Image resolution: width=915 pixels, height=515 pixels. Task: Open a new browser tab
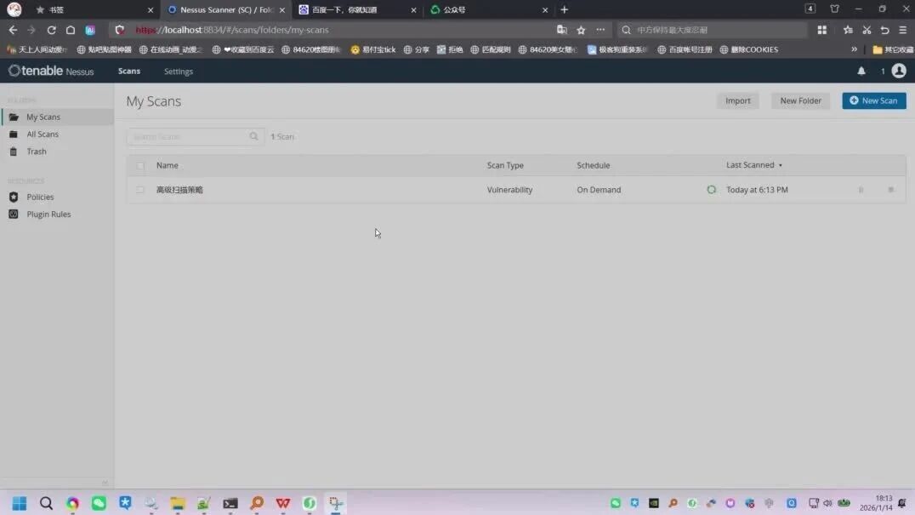(x=564, y=10)
